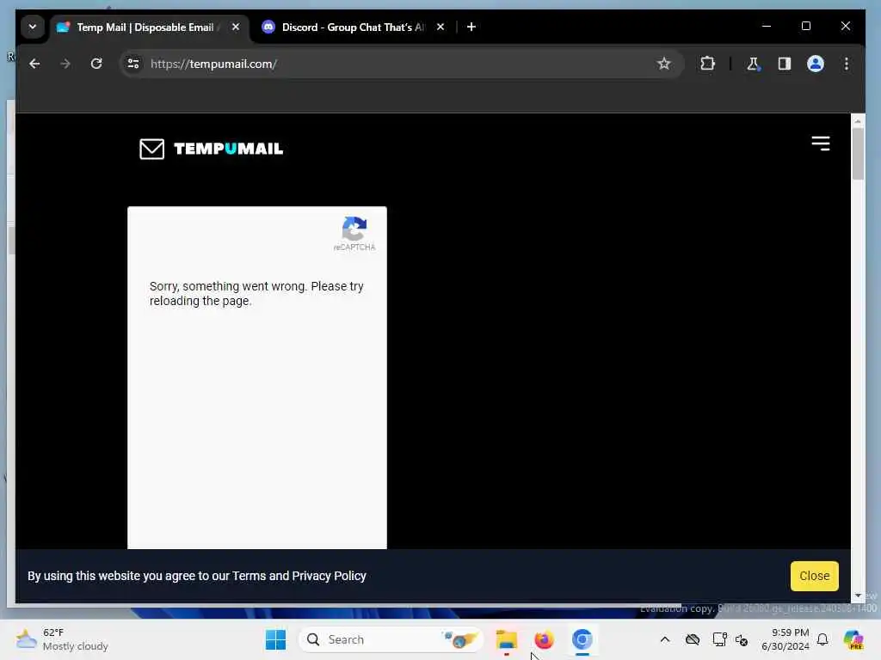Toggle the browser side panel

pyautogui.click(x=785, y=64)
